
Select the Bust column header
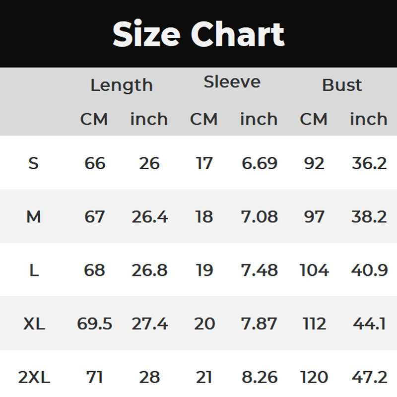[342, 85]
